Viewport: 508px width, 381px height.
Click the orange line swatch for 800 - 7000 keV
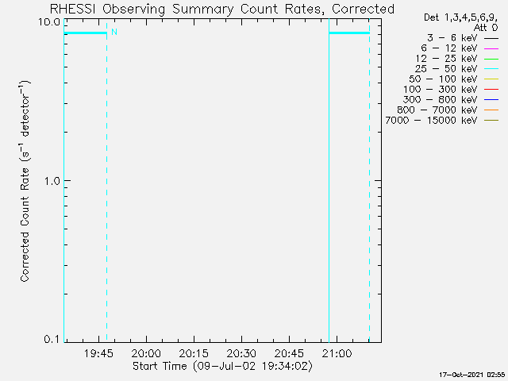pyautogui.click(x=491, y=110)
